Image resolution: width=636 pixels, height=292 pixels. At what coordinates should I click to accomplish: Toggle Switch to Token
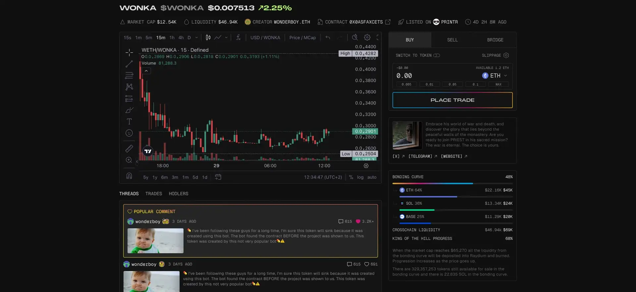(x=437, y=55)
